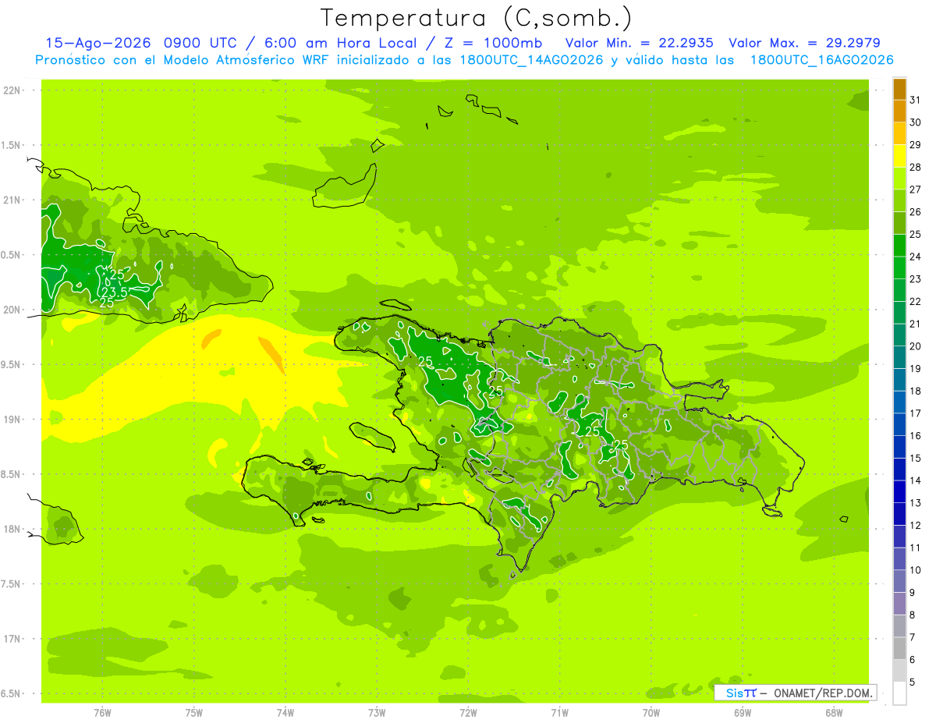This screenshot has height=723, width=936.
Task: Click the '23.5' contour label over Cuba
Action: tap(115, 292)
